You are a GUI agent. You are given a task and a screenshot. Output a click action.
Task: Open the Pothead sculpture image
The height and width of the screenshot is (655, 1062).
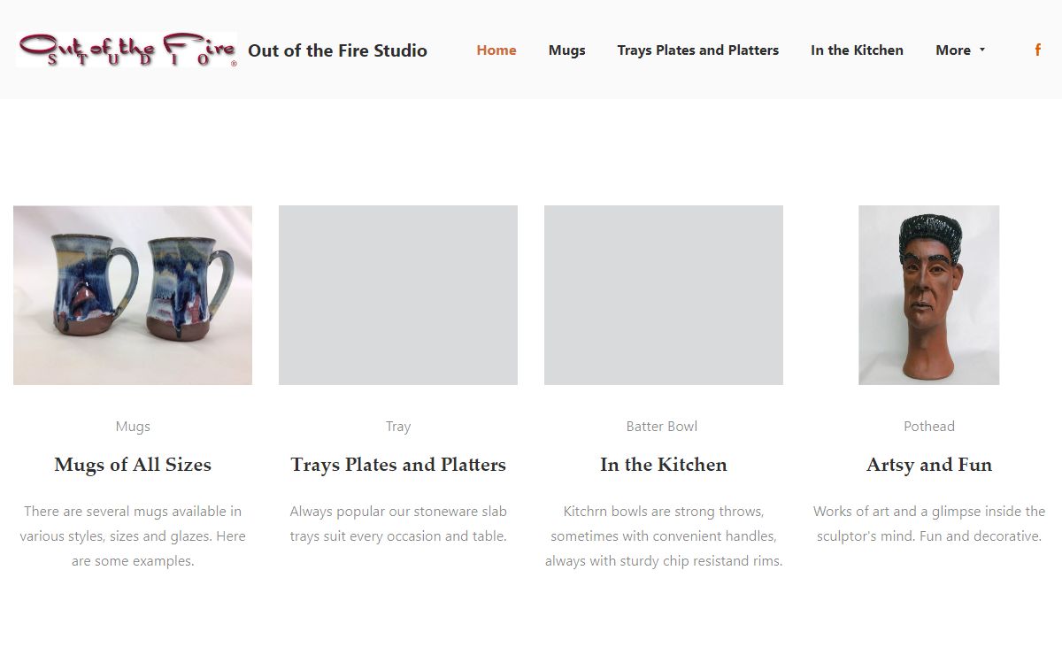coord(929,296)
